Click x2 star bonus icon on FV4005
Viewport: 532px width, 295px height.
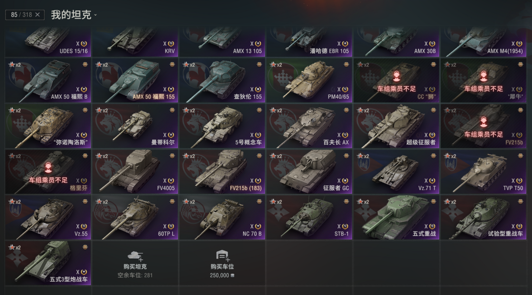coord(102,156)
